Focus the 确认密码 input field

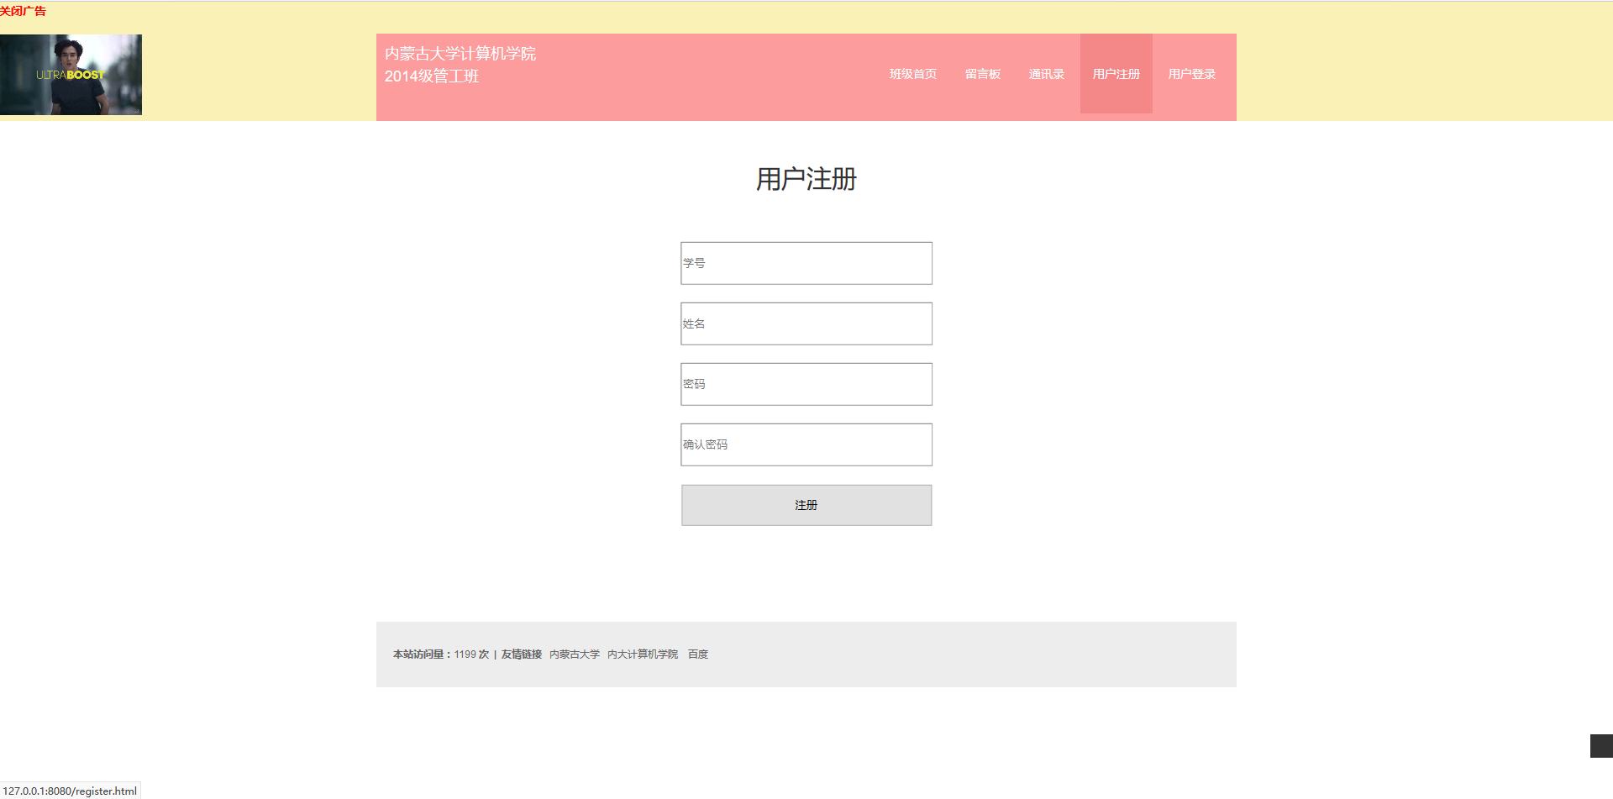806,444
